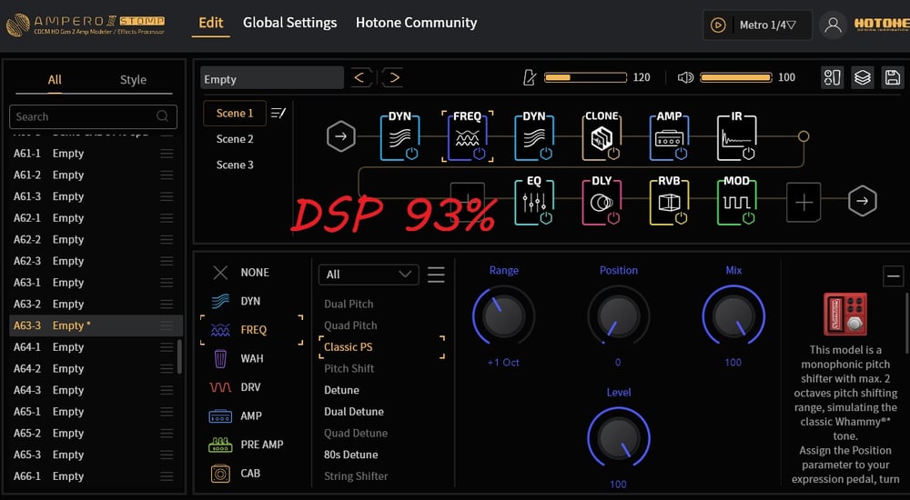910x500 pixels.
Task: Select the Detune effect model
Action: point(341,390)
